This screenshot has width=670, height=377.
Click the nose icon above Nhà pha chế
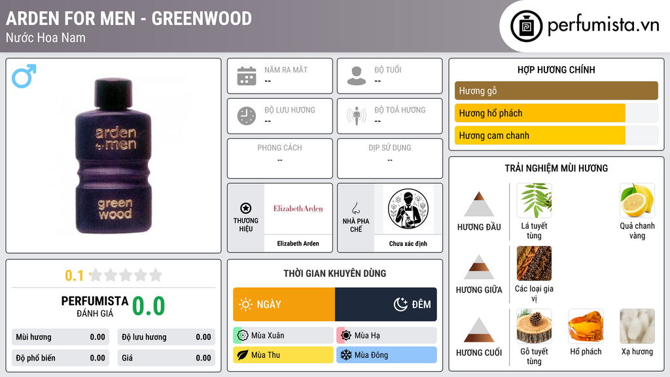tap(355, 208)
